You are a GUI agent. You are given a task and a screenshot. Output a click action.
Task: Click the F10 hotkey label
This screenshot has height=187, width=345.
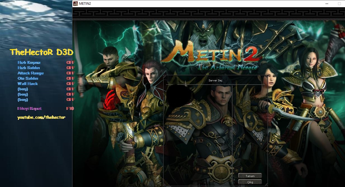pos(70,108)
